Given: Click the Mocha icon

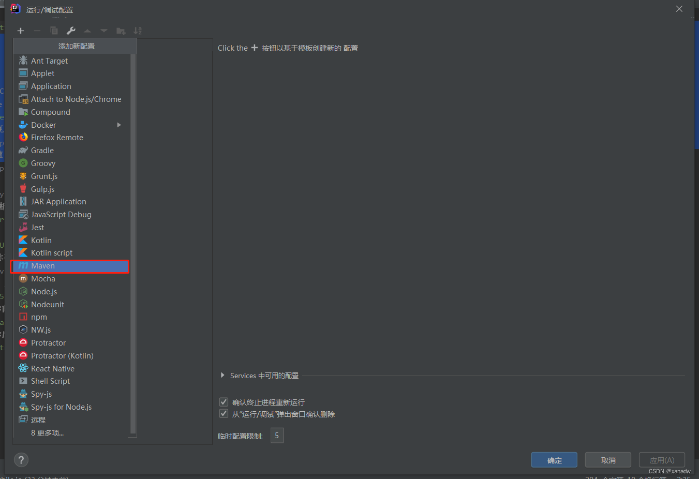Looking at the screenshot, I should [x=23, y=278].
